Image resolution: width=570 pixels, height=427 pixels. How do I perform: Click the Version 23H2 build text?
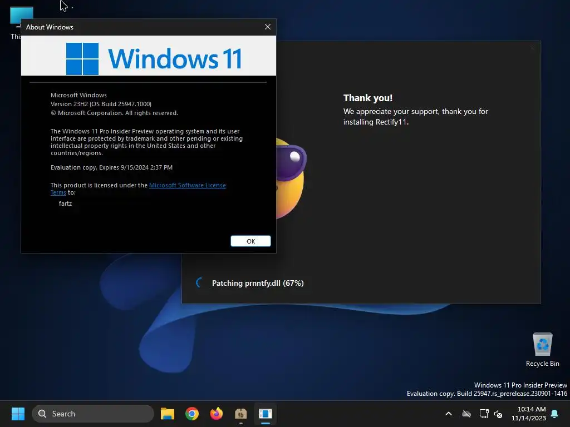(x=101, y=104)
